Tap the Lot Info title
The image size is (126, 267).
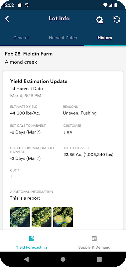pos(59,18)
